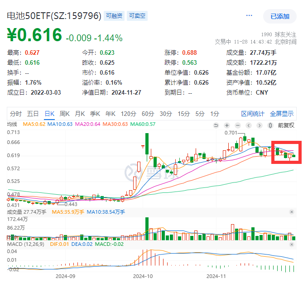Click the MA30:0.63 moving average label
Screen dimensions: 303x283
click(115, 124)
